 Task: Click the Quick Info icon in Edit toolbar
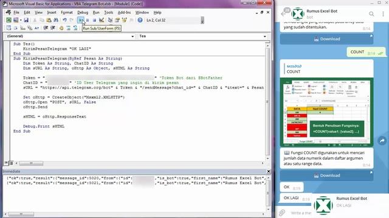23,28
